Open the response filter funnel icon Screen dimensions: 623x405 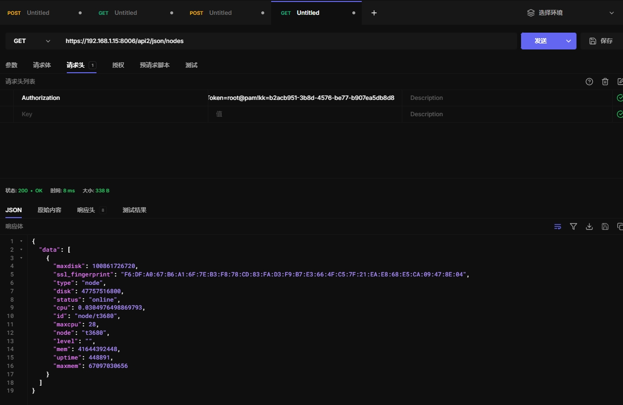[x=574, y=226]
